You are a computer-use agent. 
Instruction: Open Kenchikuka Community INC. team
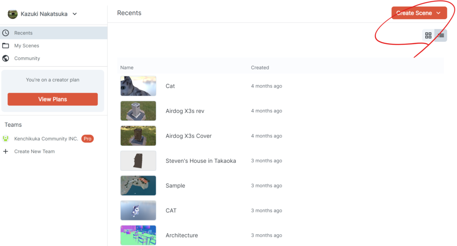coord(46,138)
